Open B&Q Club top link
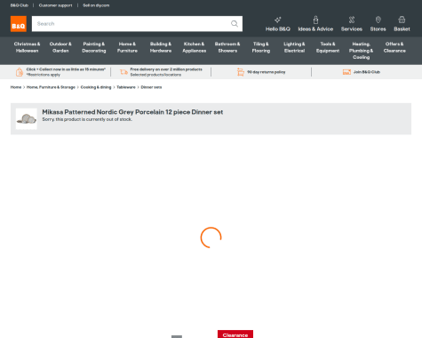This screenshot has width=422, height=338. point(20,5)
